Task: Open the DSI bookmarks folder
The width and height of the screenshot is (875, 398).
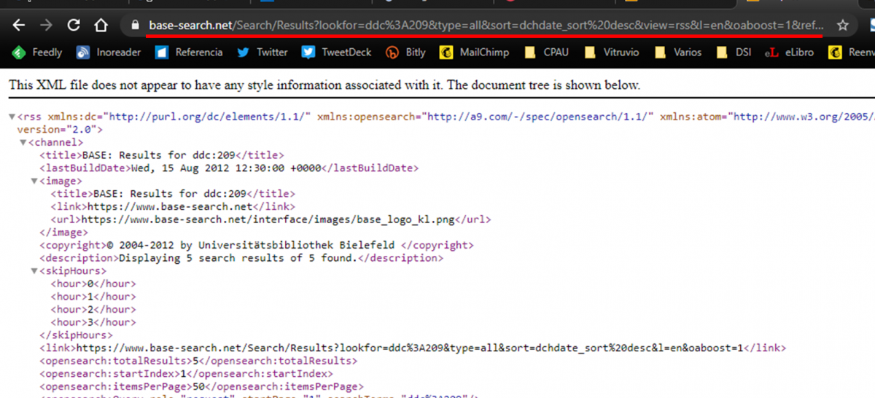Action: point(733,52)
